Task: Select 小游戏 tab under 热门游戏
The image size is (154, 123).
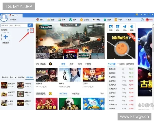Action: point(88,64)
